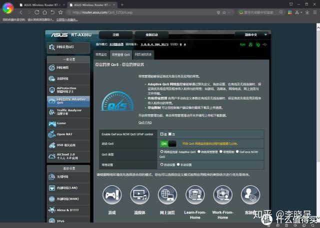Open 外部网络(WAN) in the sidebar
The height and width of the screenshot is (228, 320).
[68, 199]
